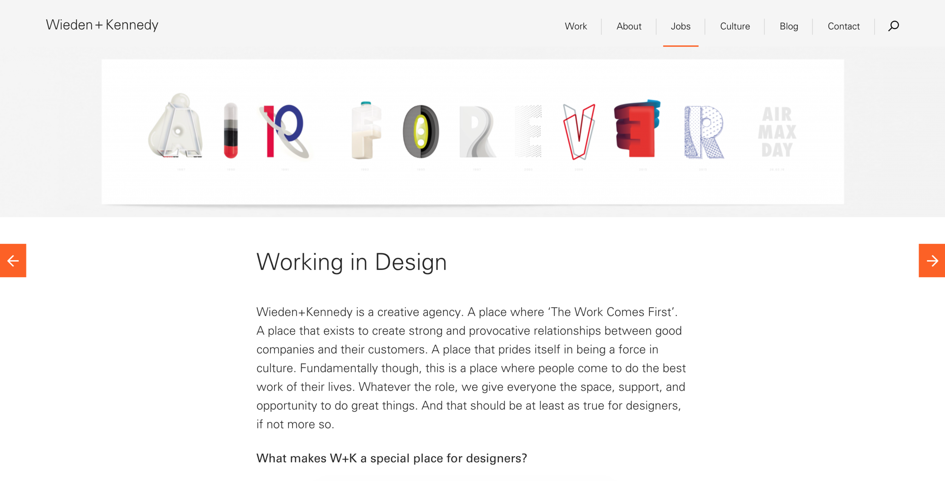Click the milk bottle letter F artwork

(x=366, y=130)
